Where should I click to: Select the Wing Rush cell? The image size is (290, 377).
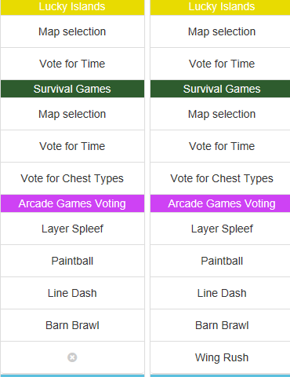click(220, 357)
